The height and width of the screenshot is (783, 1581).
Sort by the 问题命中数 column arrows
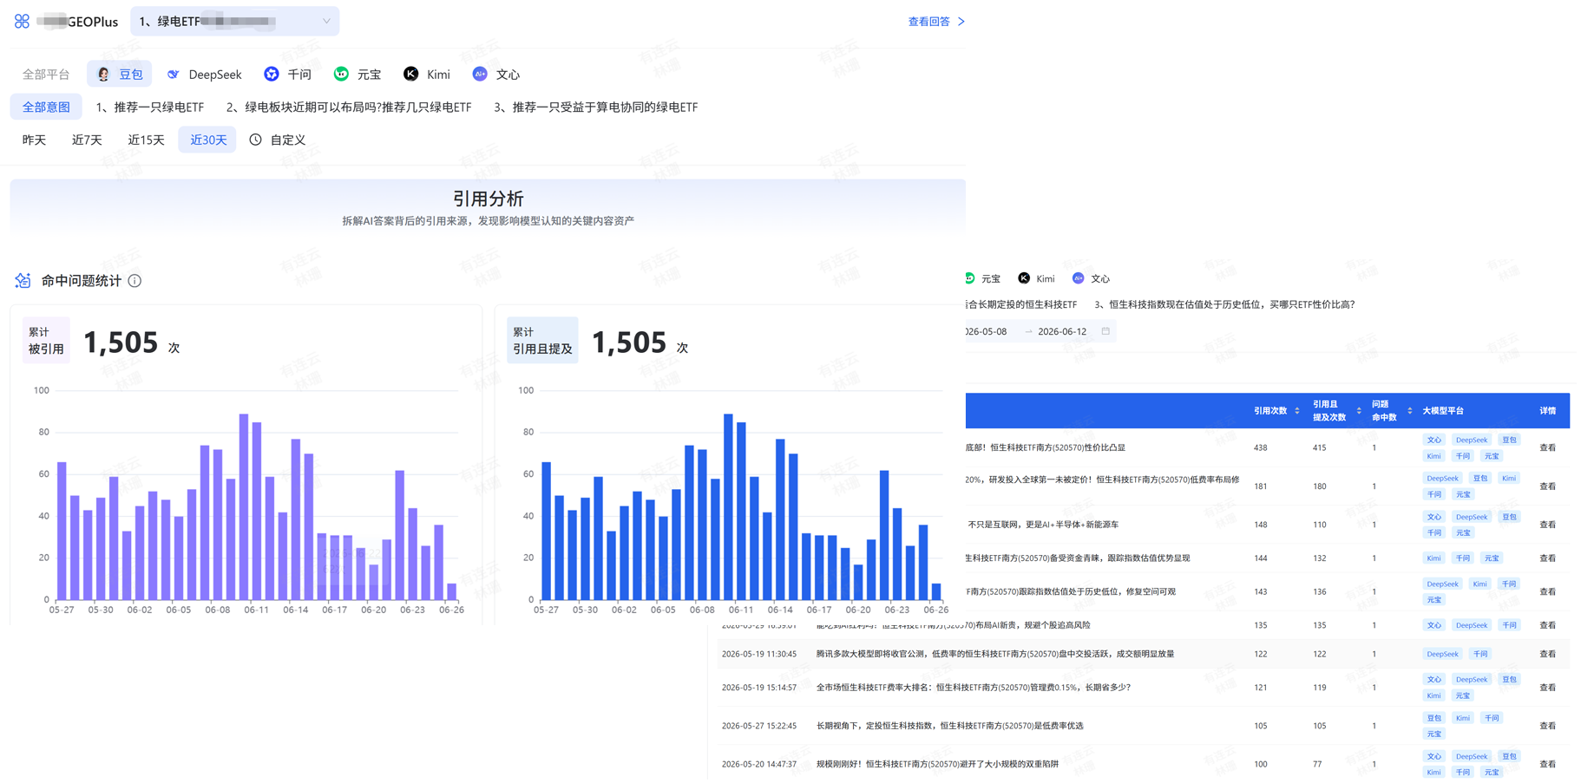pyautogui.click(x=1410, y=411)
